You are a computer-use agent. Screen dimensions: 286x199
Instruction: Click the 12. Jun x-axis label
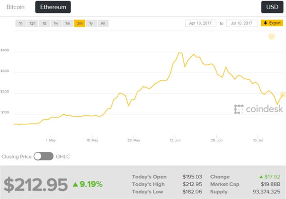tap(175, 140)
